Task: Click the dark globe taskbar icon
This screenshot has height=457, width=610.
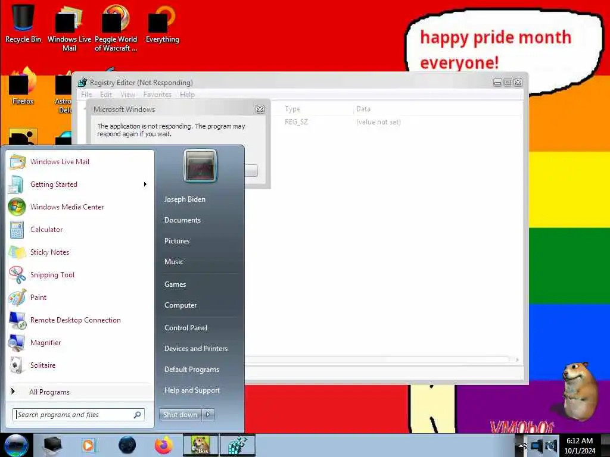Action: tap(127, 445)
